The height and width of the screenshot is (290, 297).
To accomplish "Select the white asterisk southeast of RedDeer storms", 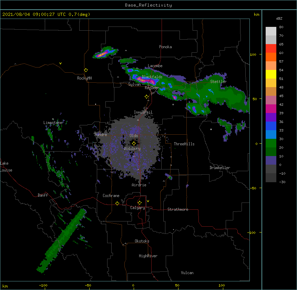I will point(173,104).
